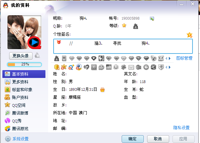
Task: Click the gray smiley face icon
Action: [116, 67]
